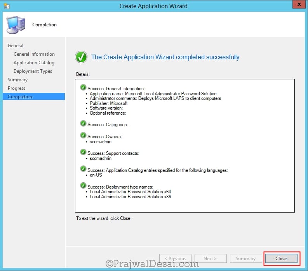Screen dimensions: 308x271
Task: Click the 'Publisher: Microsoft' line
Action: [x=109, y=103]
